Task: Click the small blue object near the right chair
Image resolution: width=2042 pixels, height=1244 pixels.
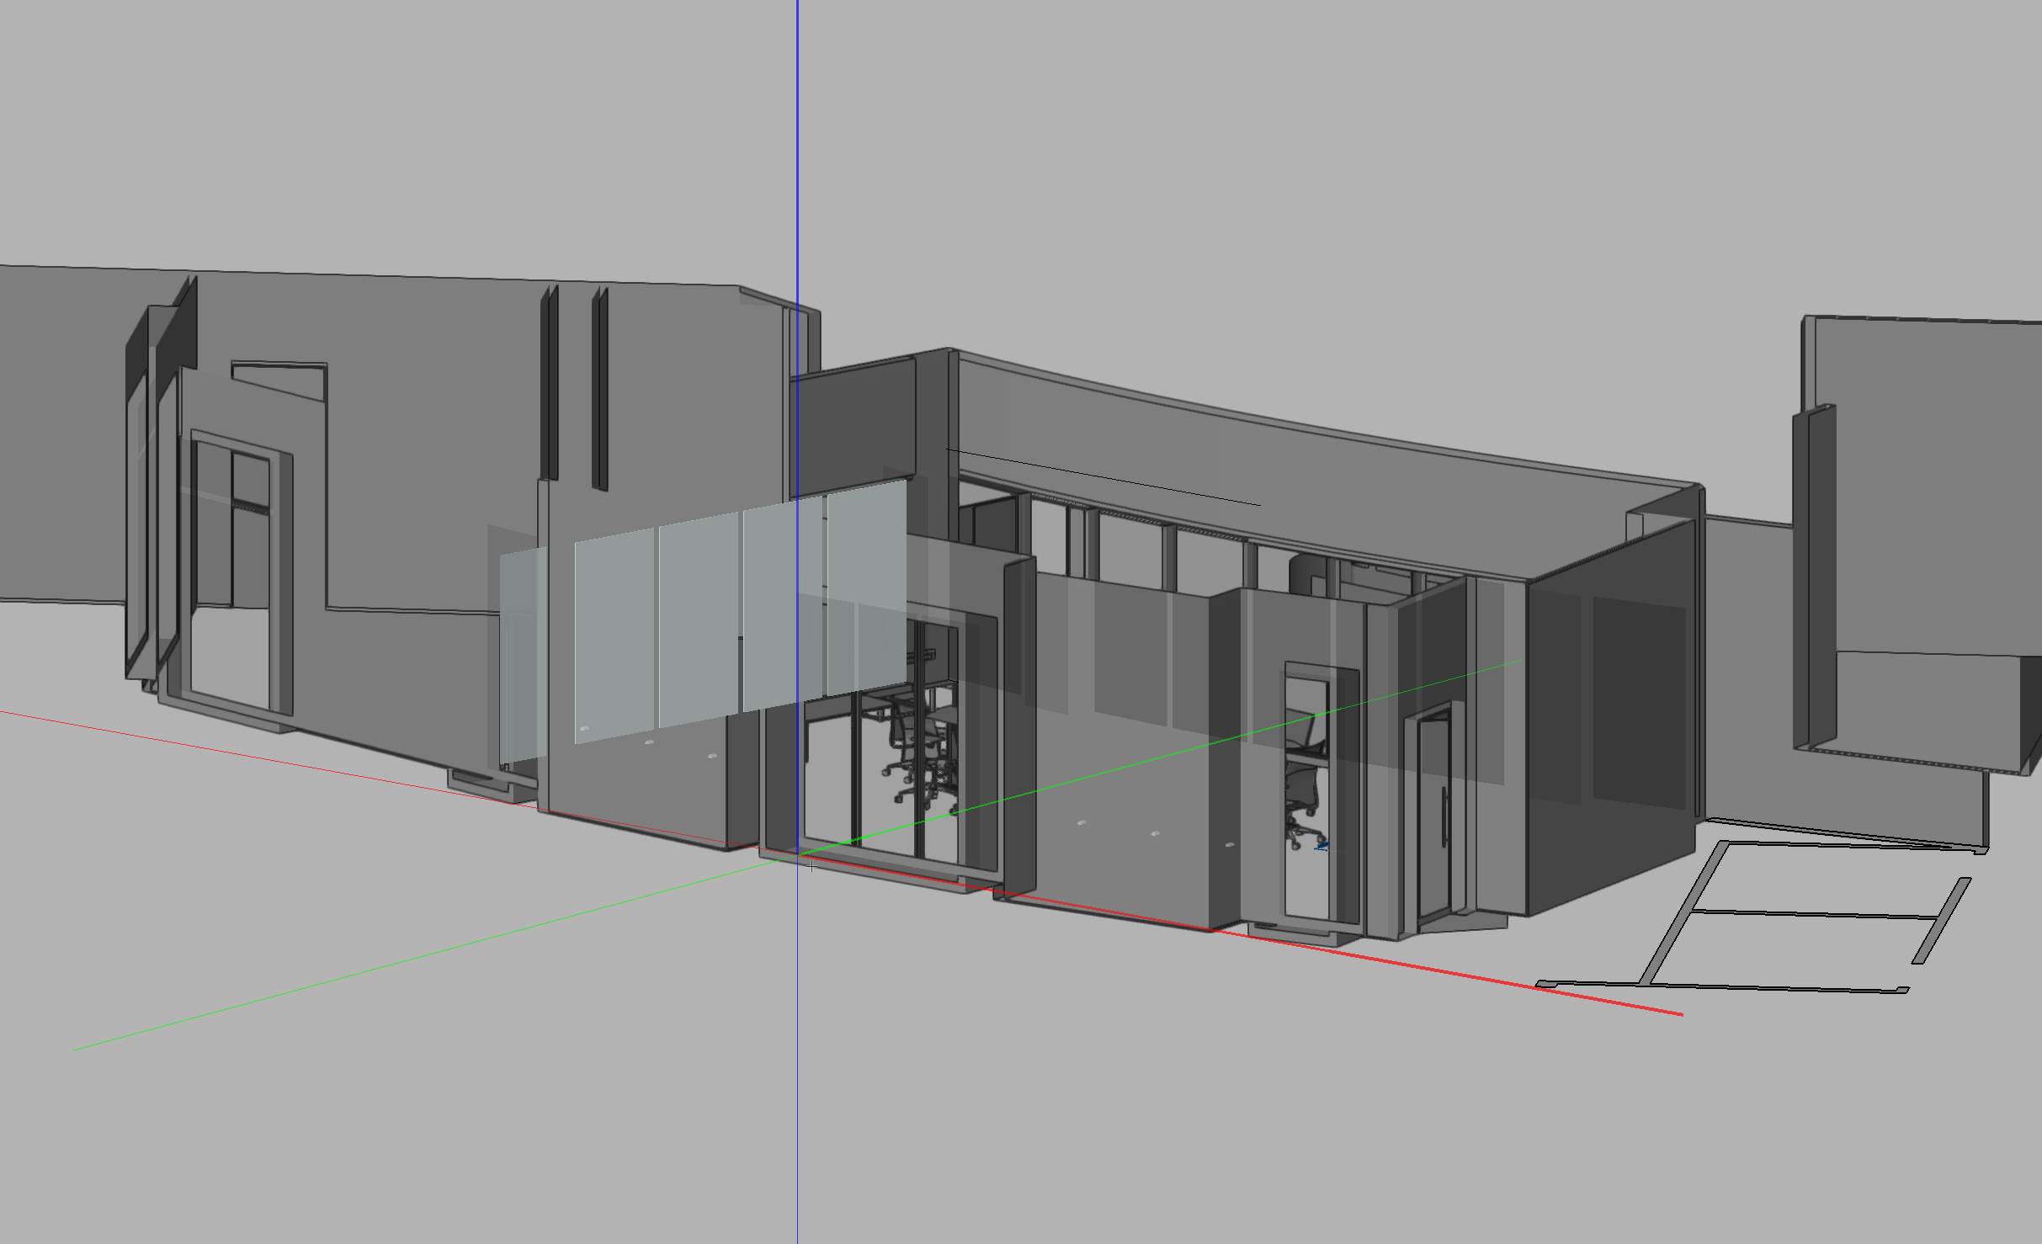Action: [1322, 845]
